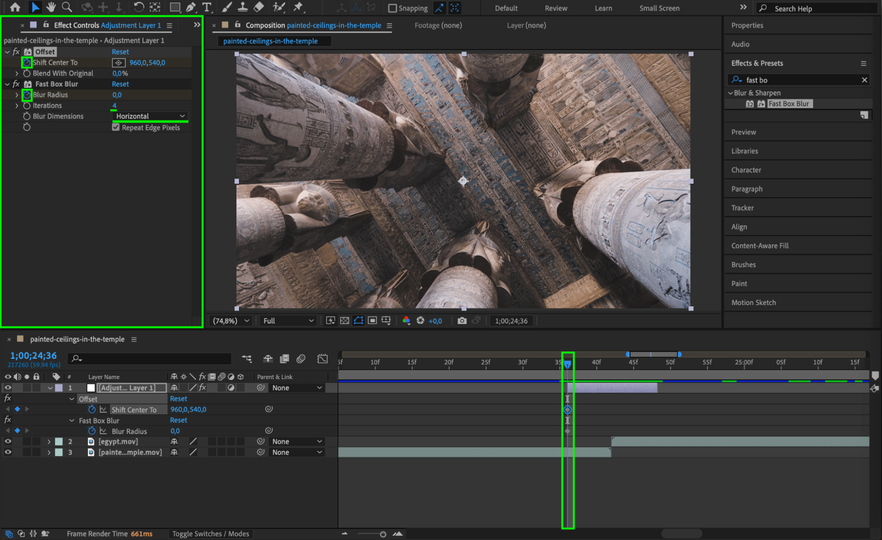Open the Full resolution dropdown
This screenshot has width=882, height=540.
click(288, 320)
